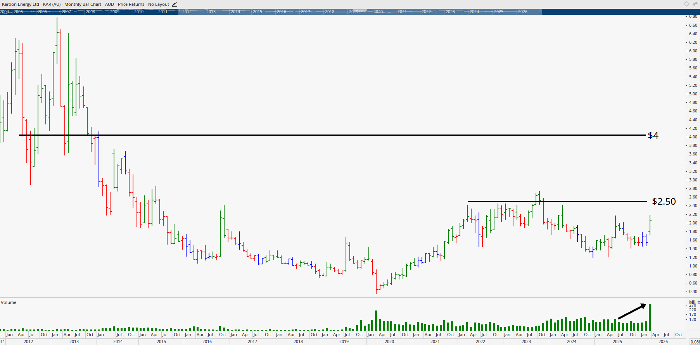Click the right grip handle of the navigator range
The image size is (700, 345).
pos(541,12)
